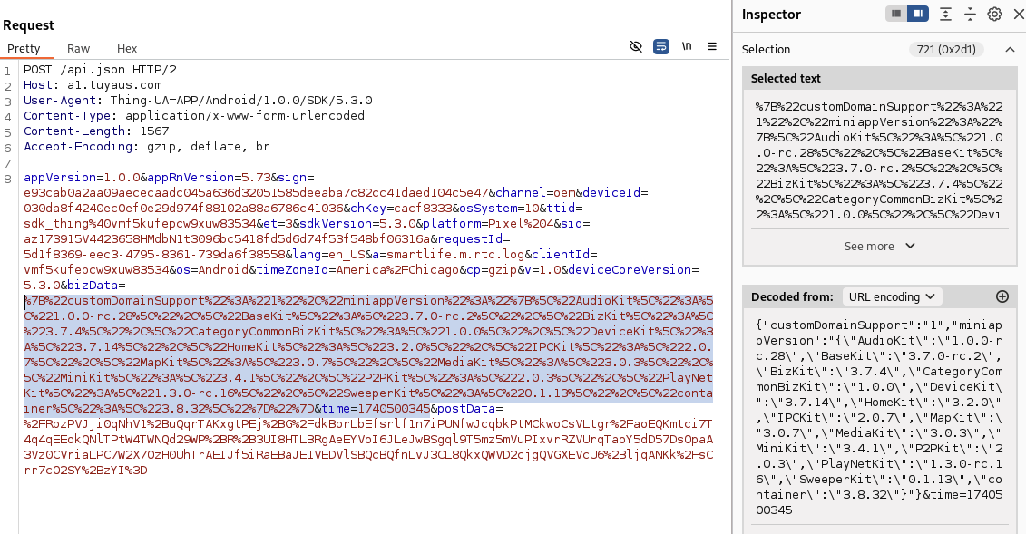Select line number 8 in the request
Screen dimensions: 1026x534
tap(7, 178)
